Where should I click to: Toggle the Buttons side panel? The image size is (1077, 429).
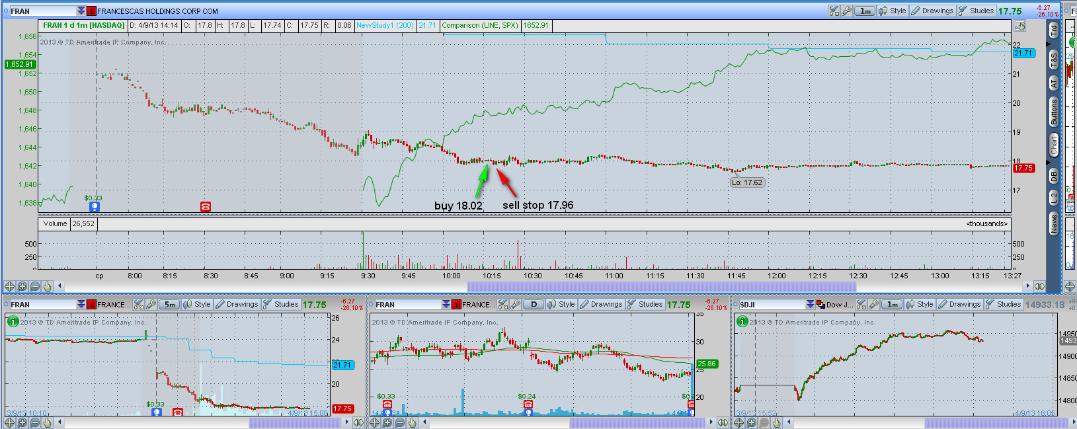coord(1054,112)
